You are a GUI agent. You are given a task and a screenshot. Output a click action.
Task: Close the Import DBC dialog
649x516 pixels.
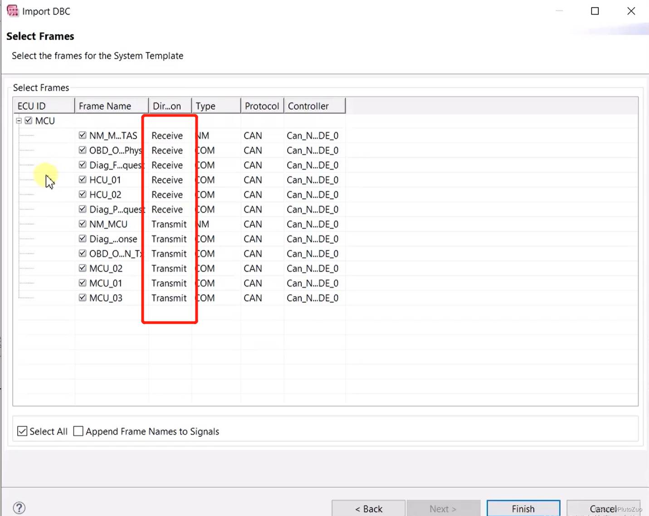(631, 11)
